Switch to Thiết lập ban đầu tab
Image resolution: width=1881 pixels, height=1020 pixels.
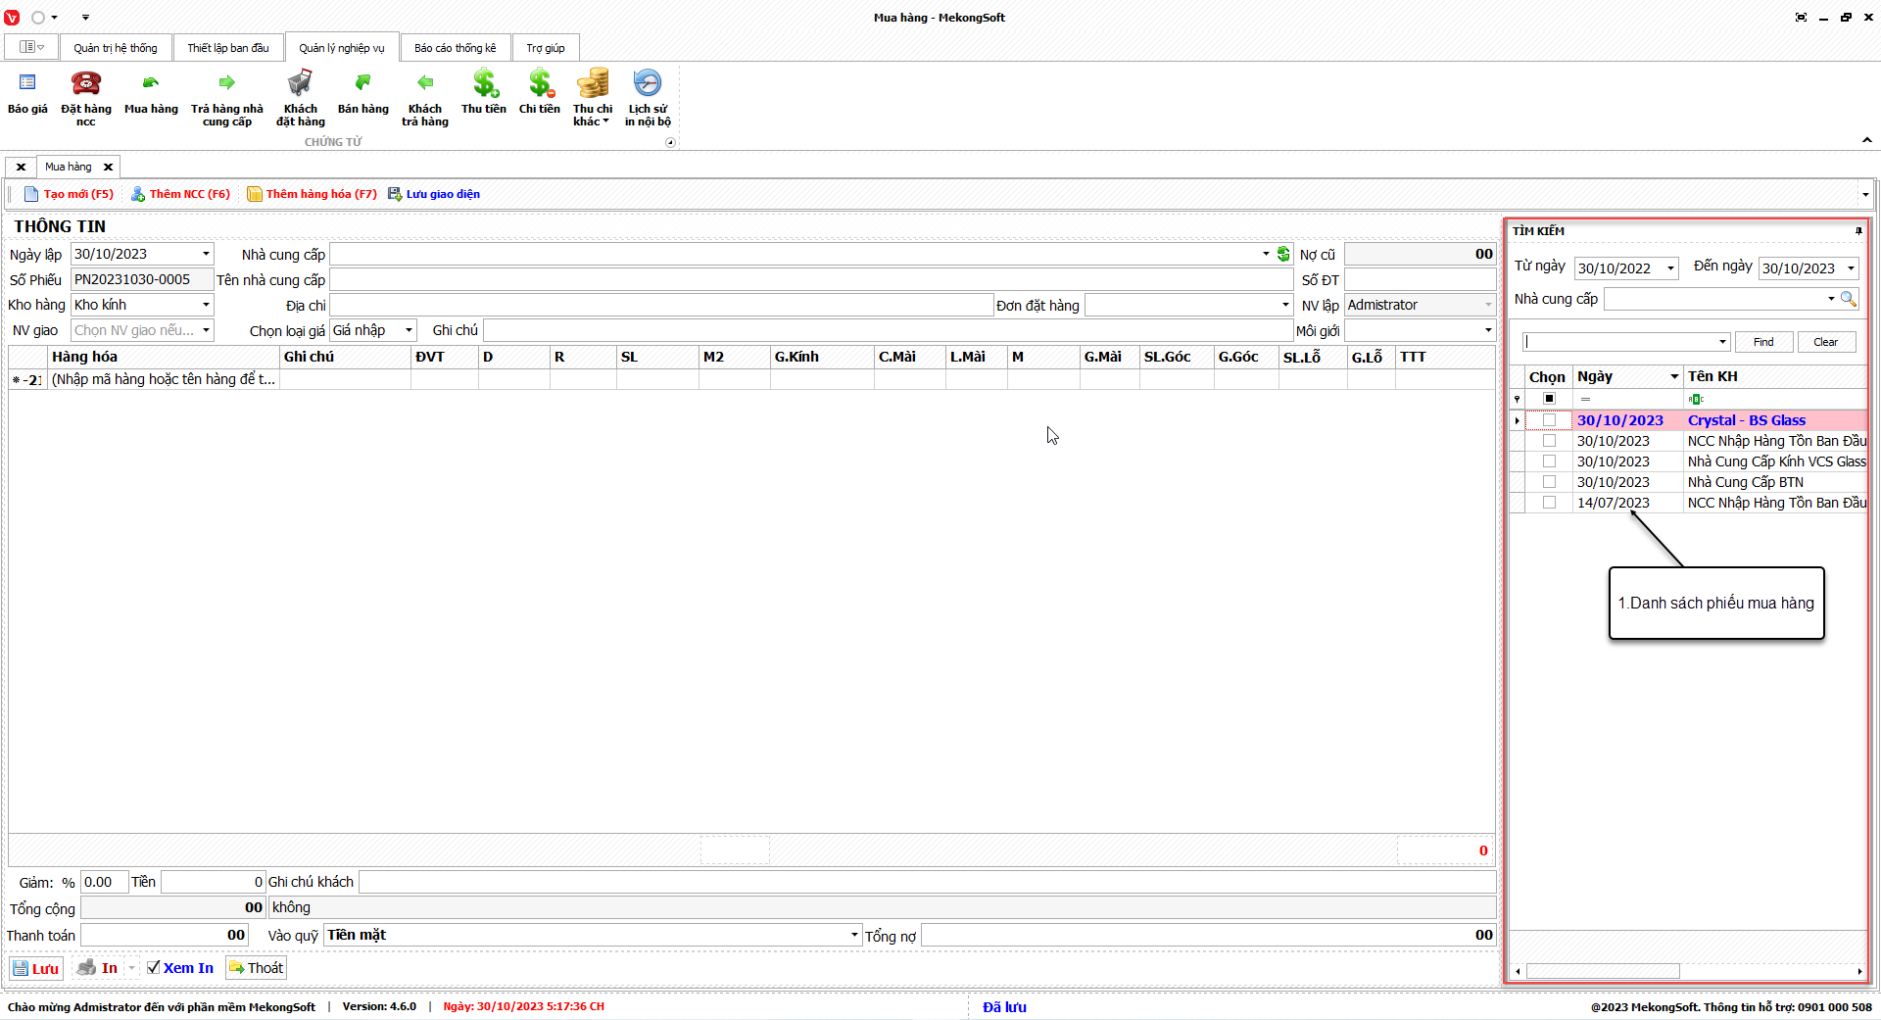[228, 48]
